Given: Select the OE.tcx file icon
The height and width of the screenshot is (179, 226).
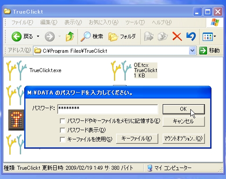Looking at the screenshot, I should [x=121, y=70].
